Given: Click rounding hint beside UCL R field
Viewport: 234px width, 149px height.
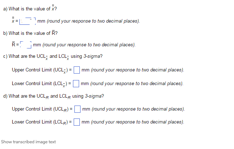Looking at the screenshot, I should click(138, 109).
